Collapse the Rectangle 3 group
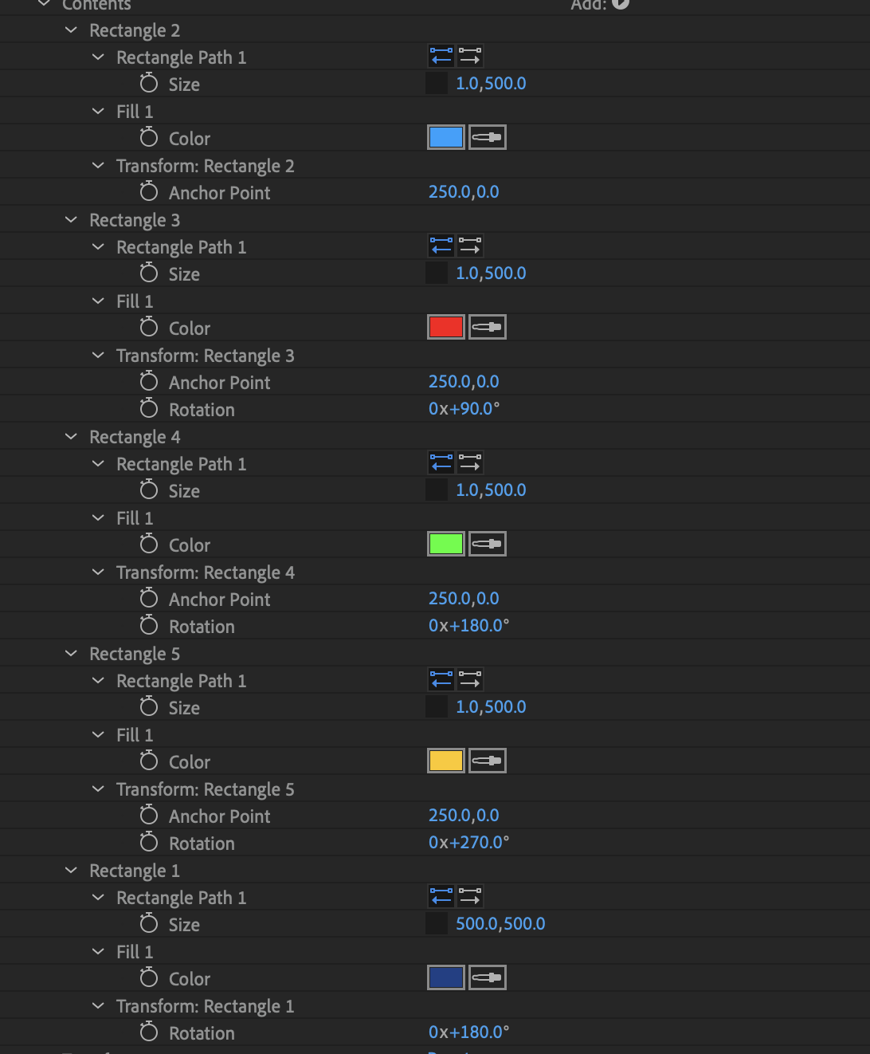870x1054 pixels. 70,219
